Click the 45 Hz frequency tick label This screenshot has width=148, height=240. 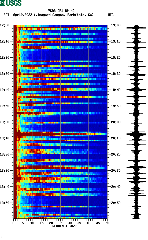click(98, 223)
